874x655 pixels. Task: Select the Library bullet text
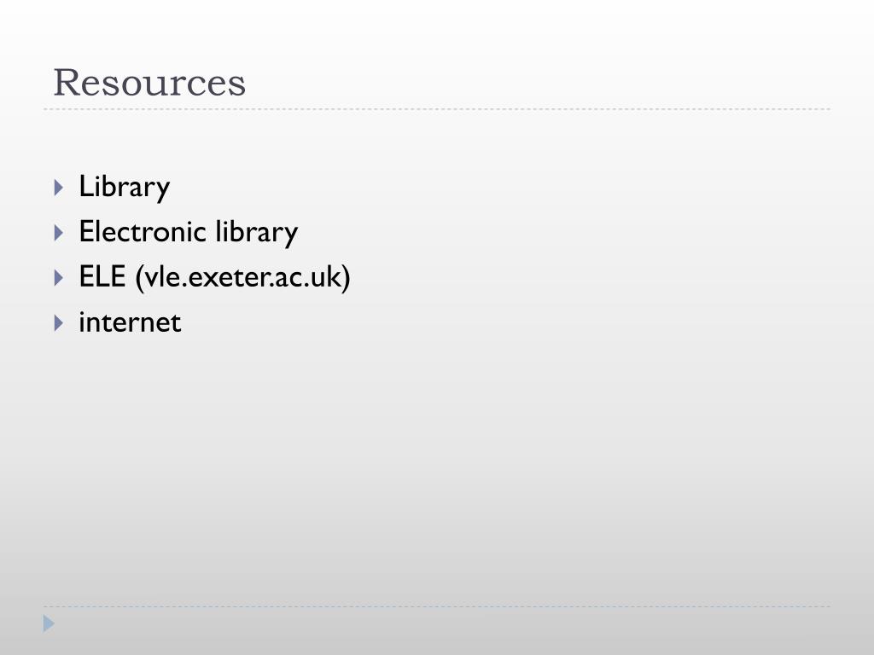(125, 187)
